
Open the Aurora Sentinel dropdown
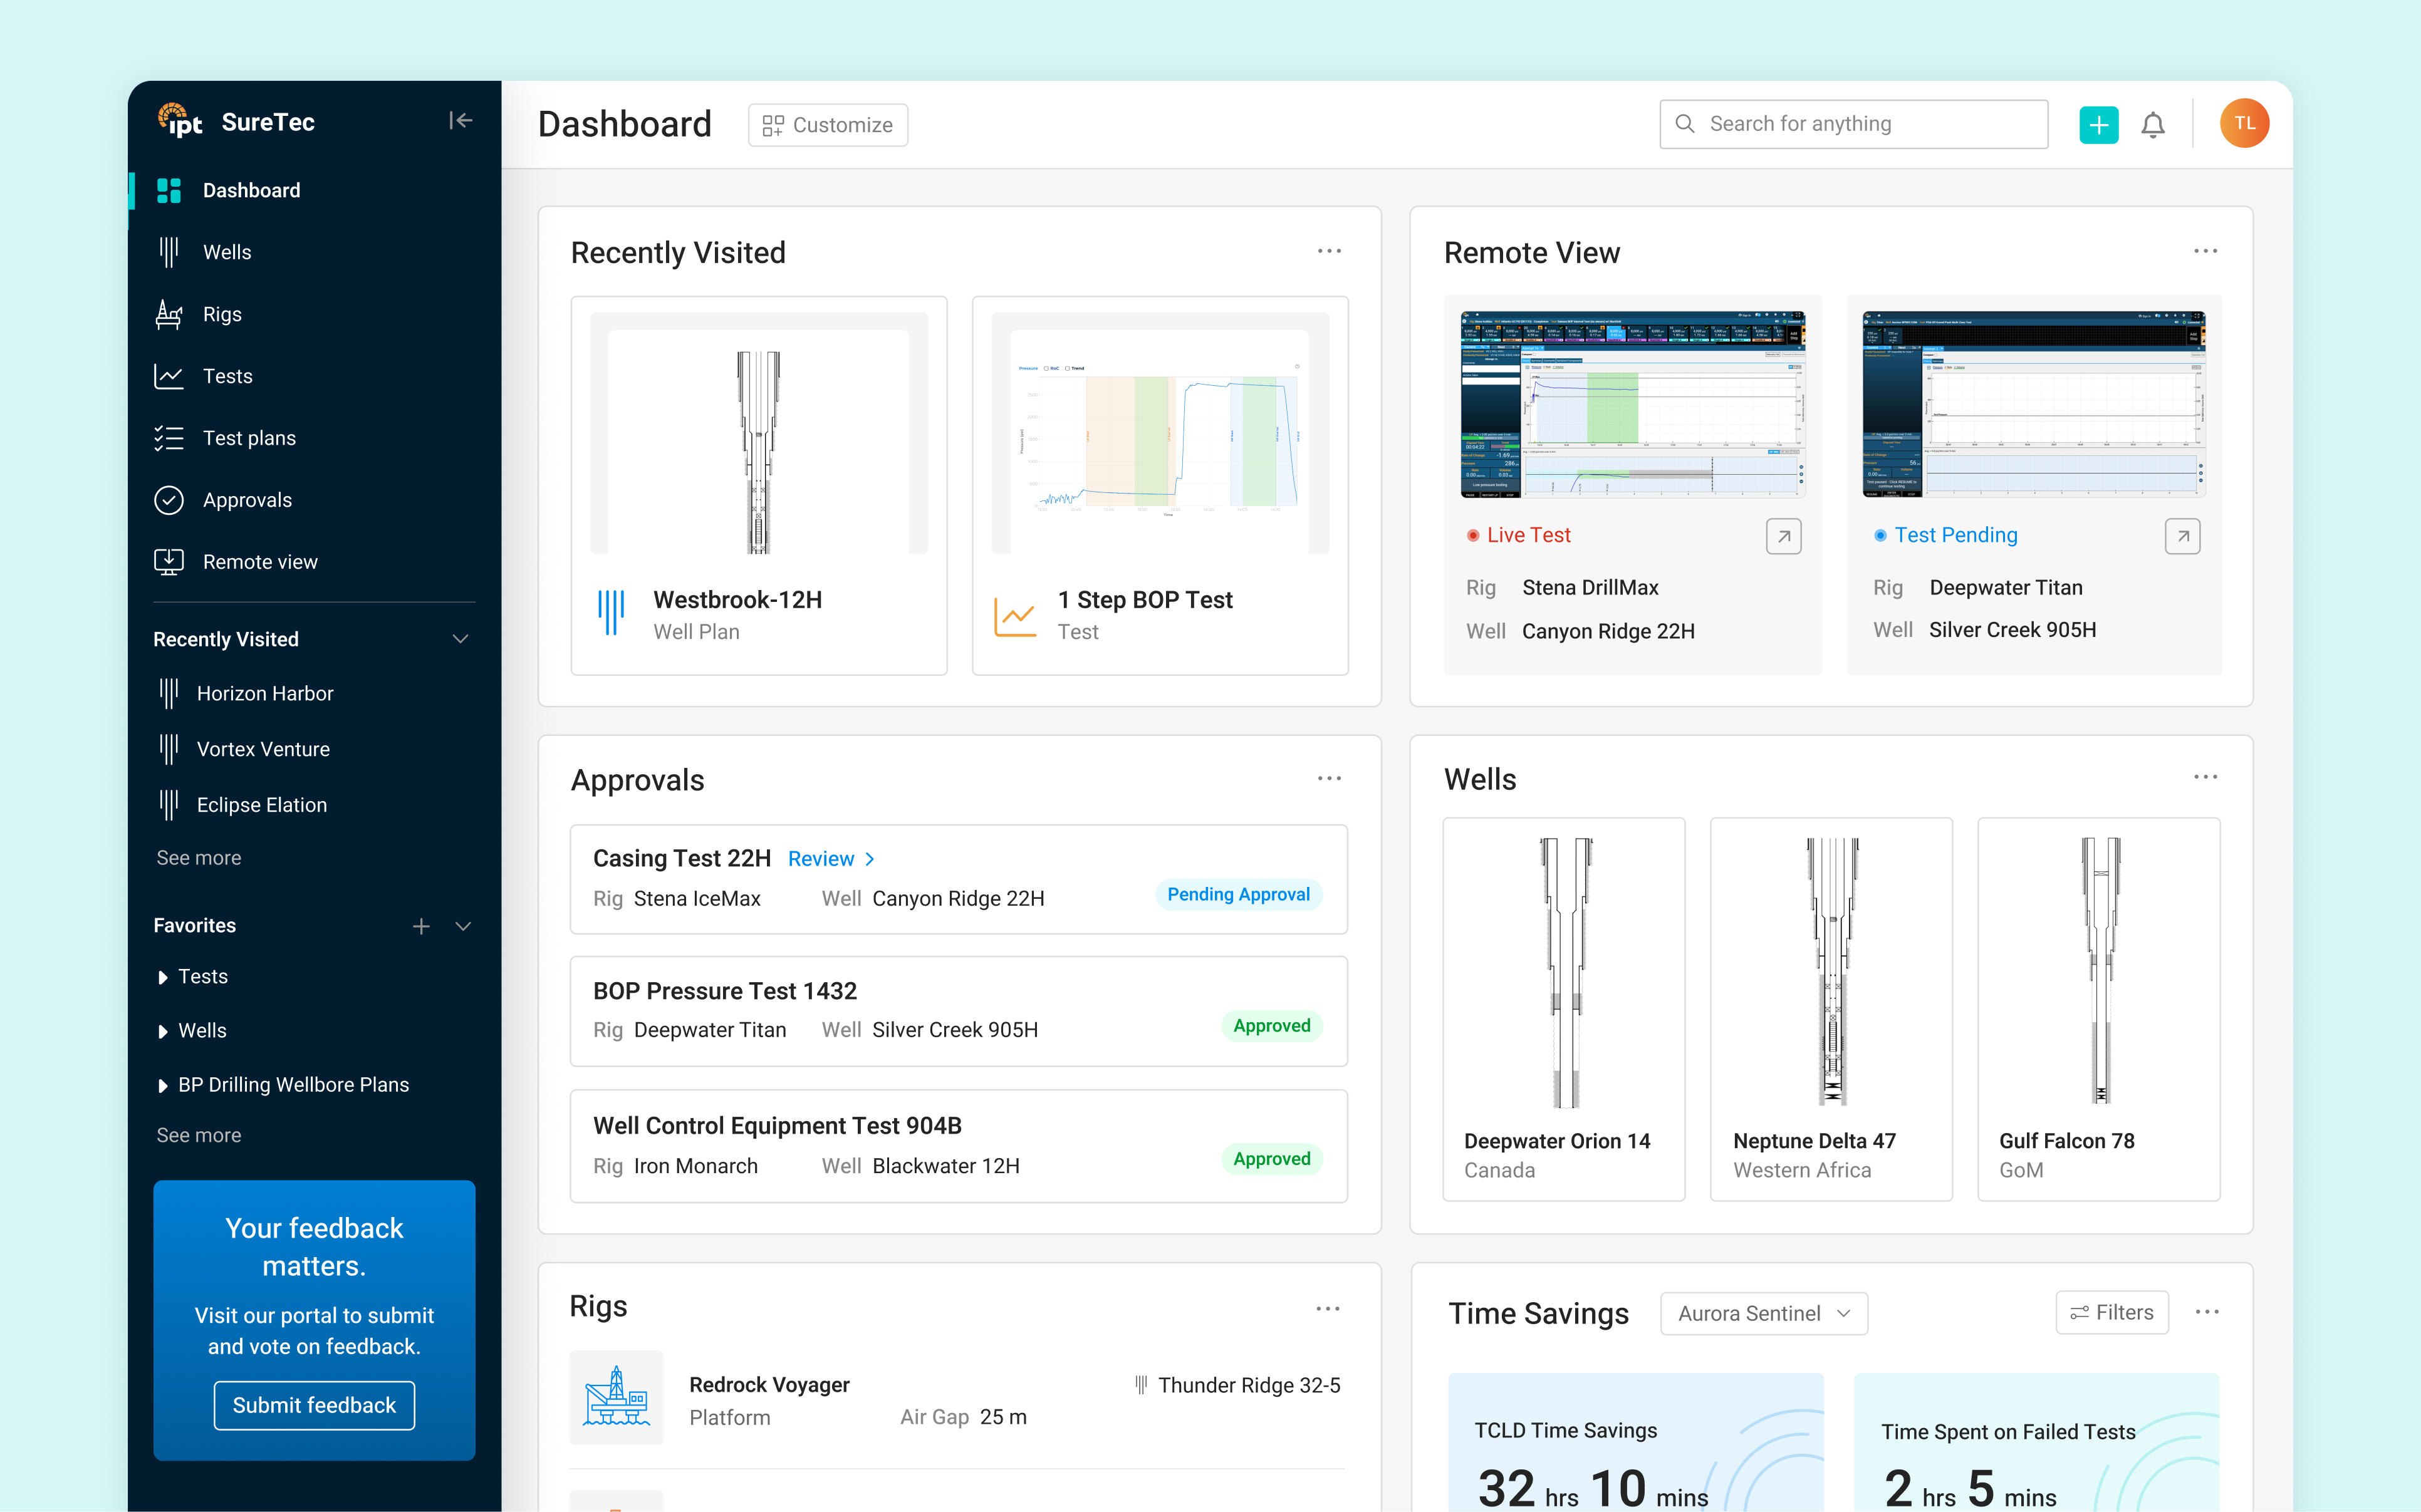[x=1763, y=1313]
